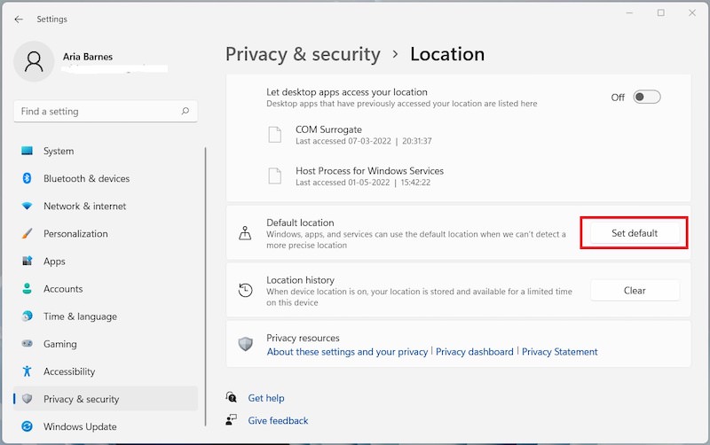
Task: Click the Give feedback icon
Action: 232,420
